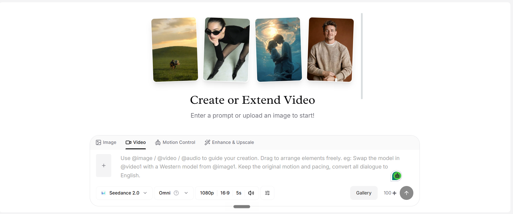The width and height of the screenshot is (513, 214).
Task: Open the Enhance & Upscale tab
Action: pyautogui.click(x=229, y=142)
